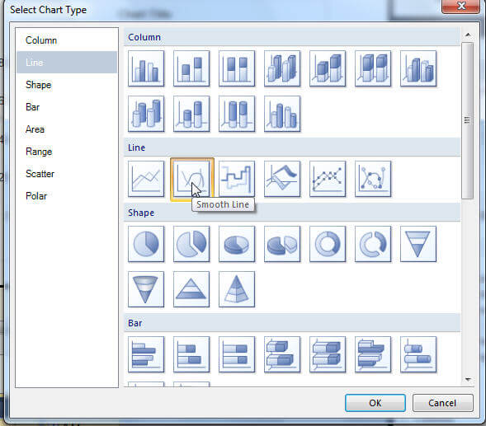The image size is (486, 426).
Task: Select the 3-D clustered Bar chart icon
Action: tap(373, 354)
